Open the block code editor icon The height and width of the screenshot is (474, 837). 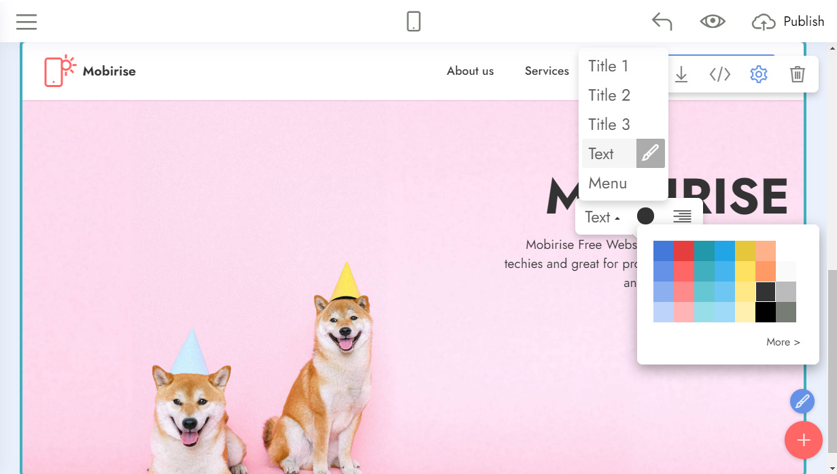[x=720, y=74]
